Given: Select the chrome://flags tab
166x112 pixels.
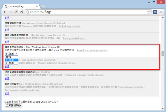Looking at the screenshot, I should tap(21, 6).
